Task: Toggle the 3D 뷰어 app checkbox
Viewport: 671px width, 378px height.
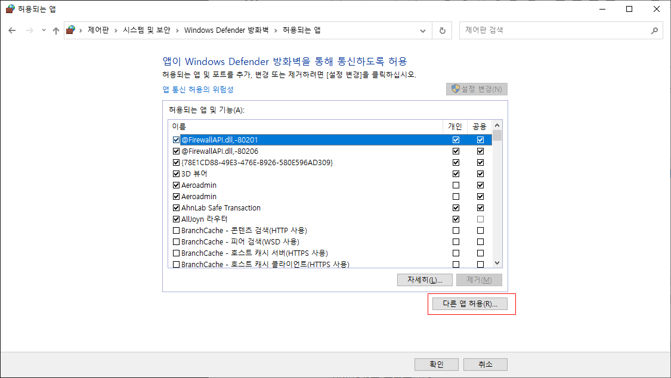Action: (176, 174)
